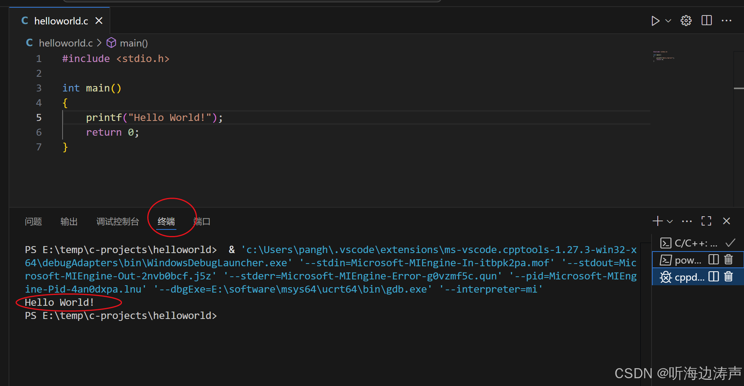744x386 pixels.
Task: Select the helloworld.c editor tab
Action: [x=59, y=21]
